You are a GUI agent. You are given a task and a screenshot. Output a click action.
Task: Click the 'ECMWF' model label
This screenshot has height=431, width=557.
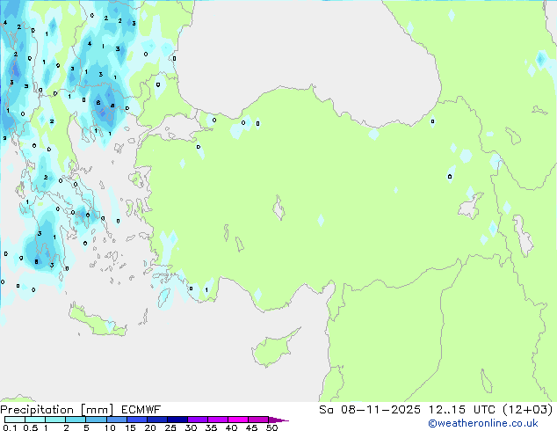tap(141, 410)
